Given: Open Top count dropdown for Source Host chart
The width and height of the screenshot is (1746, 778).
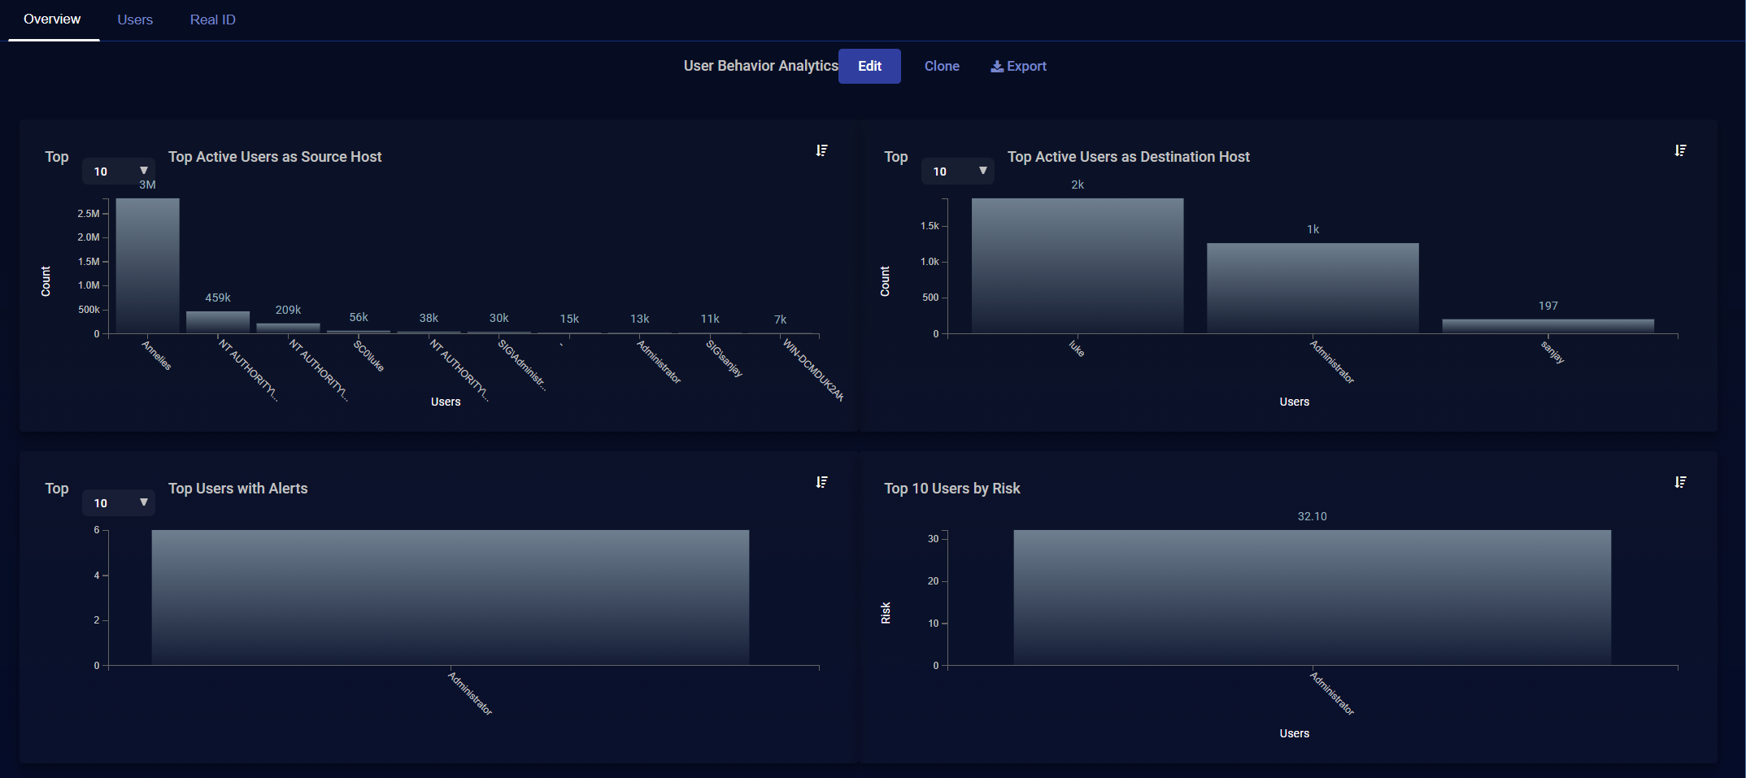Looking at the screenshot, I should click(x=119, y=172).
